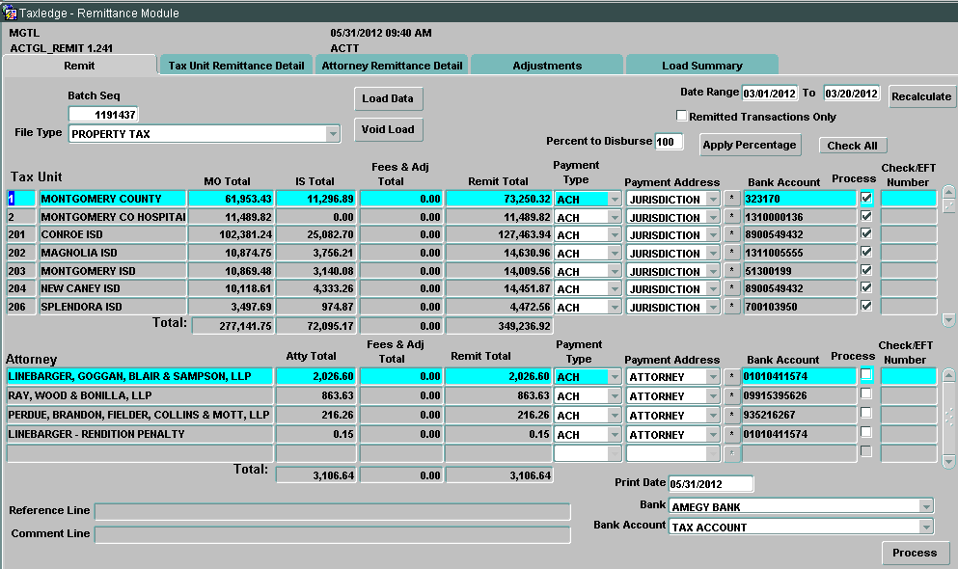Image resolution: width=958 pixels, height=569 pixels.
Task: Check Process for Ray, Wood & Bonilla
Action: [865, 393]
